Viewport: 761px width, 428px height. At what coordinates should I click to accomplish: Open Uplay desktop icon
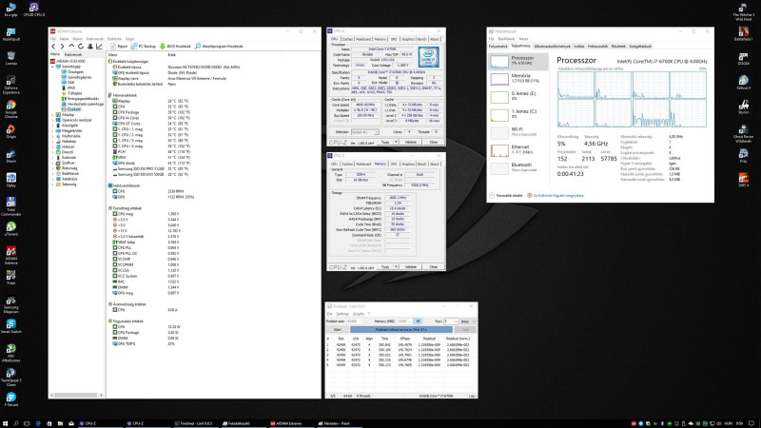click(x=10, y=180)
